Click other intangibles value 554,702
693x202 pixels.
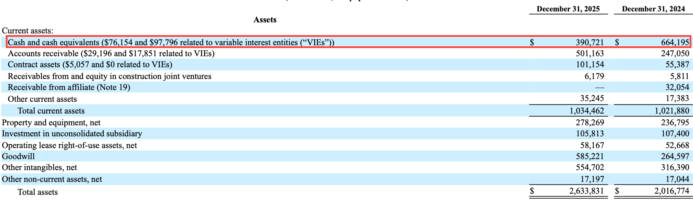pyautogui.click(x=590, y=167)
